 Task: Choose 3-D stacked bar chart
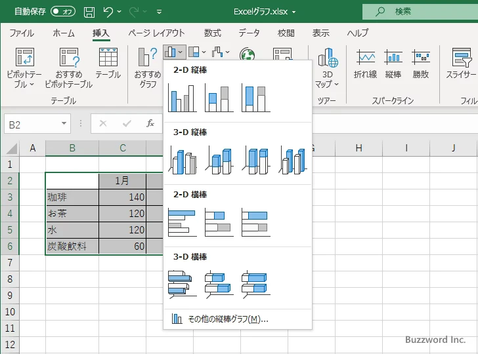[x=219, y=285]
